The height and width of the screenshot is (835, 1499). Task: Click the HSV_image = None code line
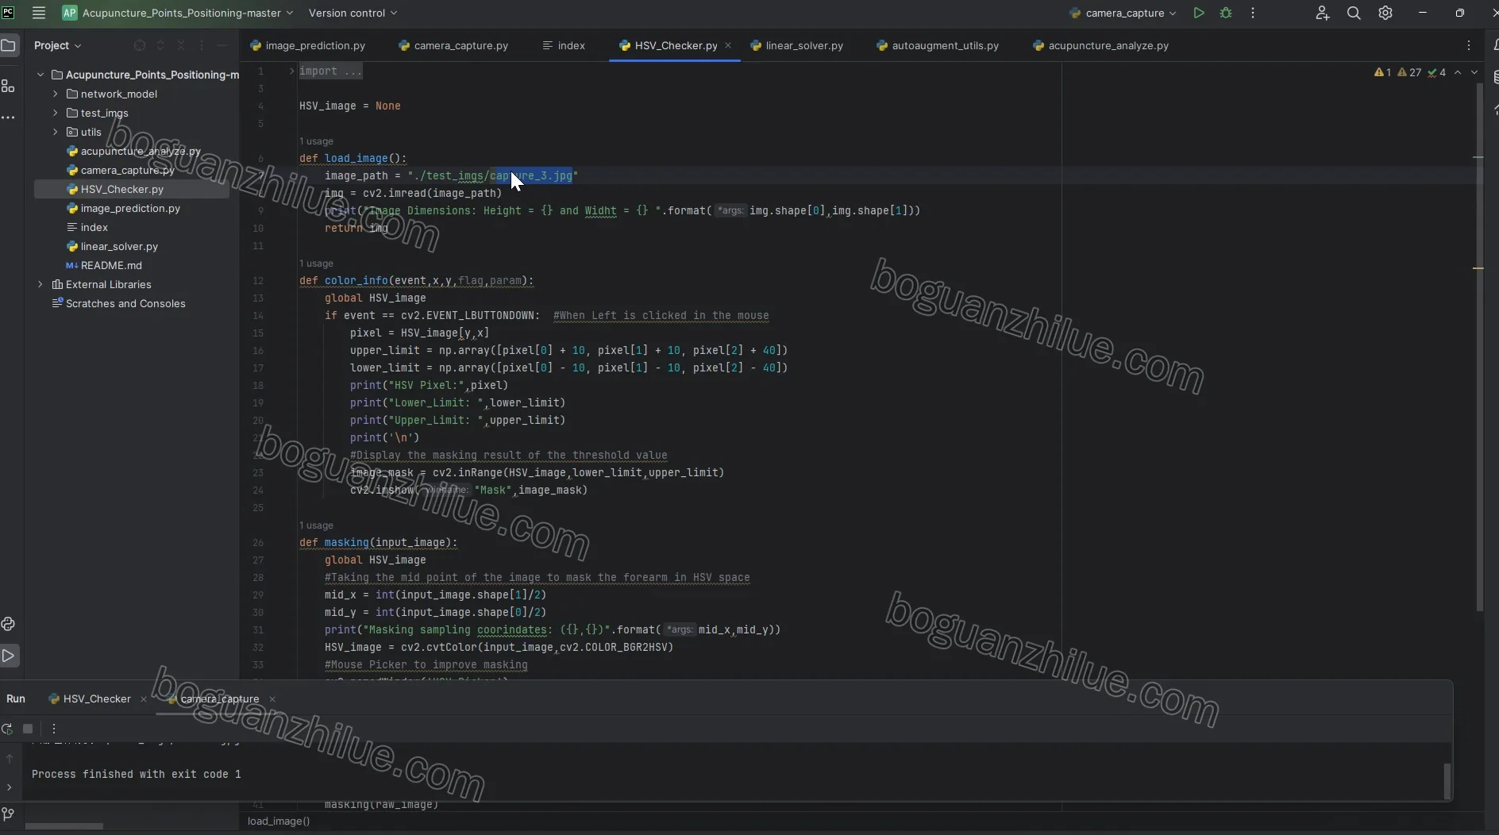(x=349, y=106)
